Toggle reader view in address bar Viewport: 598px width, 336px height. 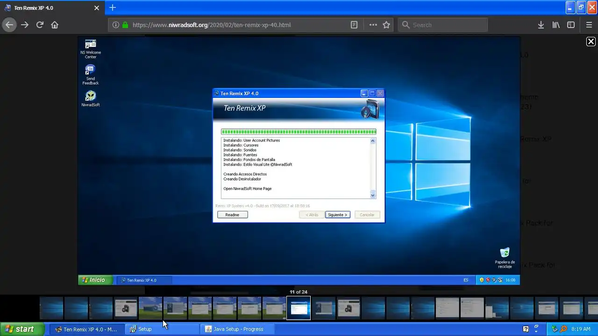click(355, 25)
